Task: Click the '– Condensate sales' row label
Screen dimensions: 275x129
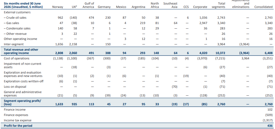Action: tap(17, 29)
